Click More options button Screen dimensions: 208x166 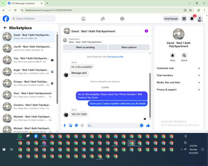(x=129, y=47)
